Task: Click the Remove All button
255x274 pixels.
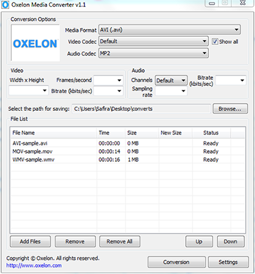Action: (x=119, y=241)
